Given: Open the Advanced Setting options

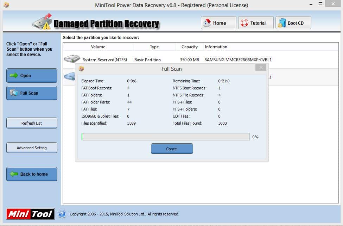Looking at the screenshot, I should [32, 148].
